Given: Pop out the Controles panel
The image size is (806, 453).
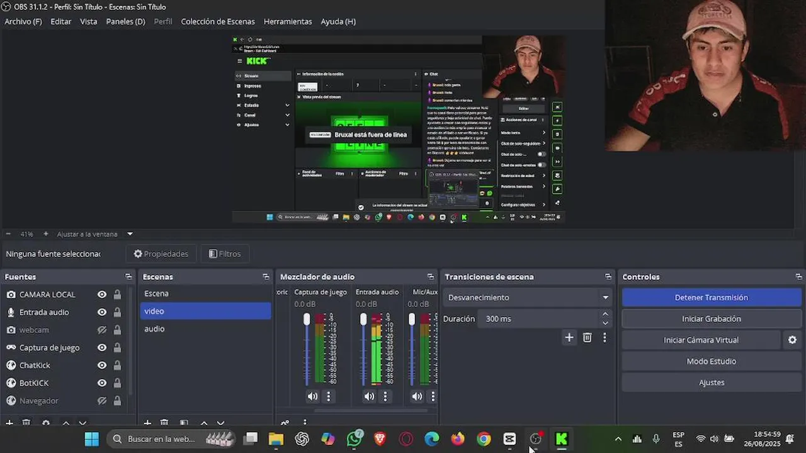Looking at the screenshot, I should coord(798,277).
